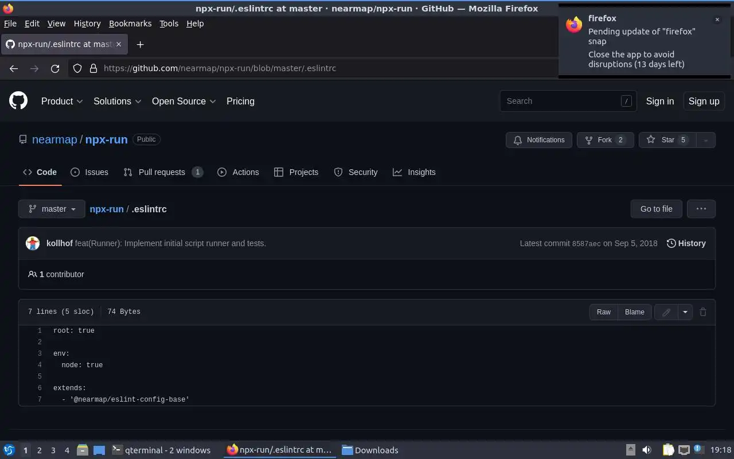This screenshot has height=459, width=734.
Task: Click the tracking protection shield icon
Action: 77,68
